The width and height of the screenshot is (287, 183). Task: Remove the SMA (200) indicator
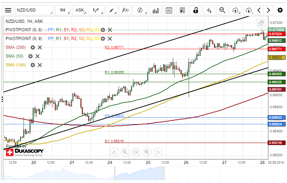point(40,47)
